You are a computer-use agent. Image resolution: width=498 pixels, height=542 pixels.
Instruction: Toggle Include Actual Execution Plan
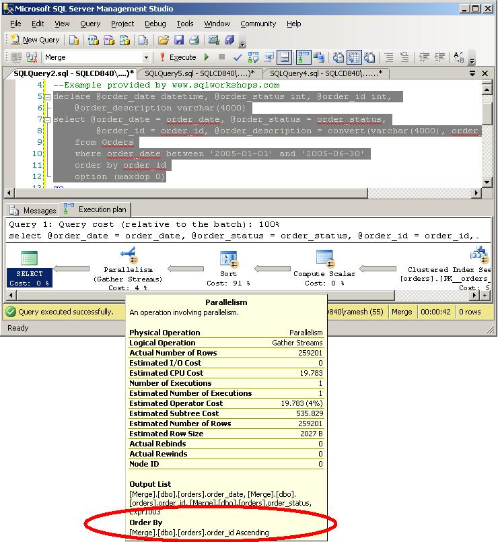pyautogui.click(x=304, y=57)
